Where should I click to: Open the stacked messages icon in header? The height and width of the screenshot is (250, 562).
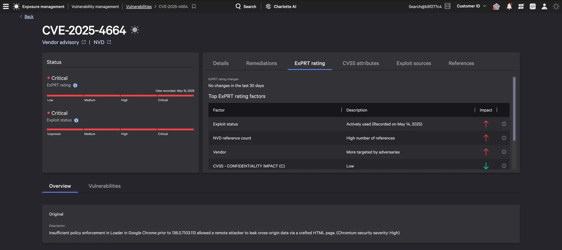[x=521, y=6]
